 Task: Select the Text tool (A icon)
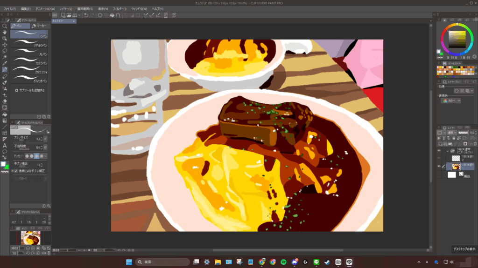pos(5,145)
